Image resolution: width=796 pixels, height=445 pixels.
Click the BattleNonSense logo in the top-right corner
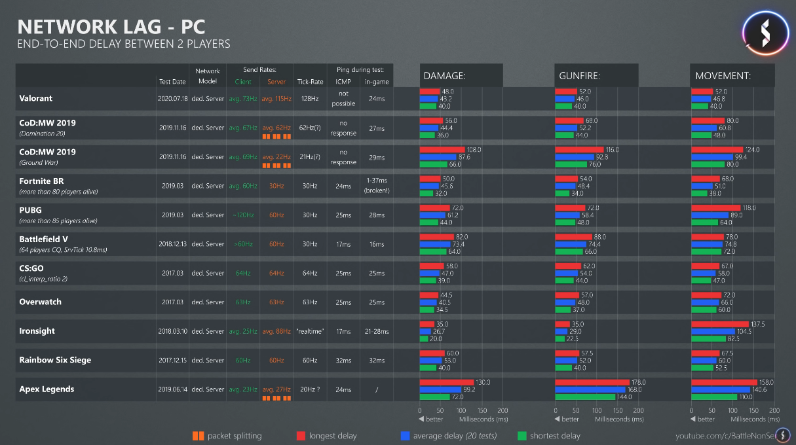coord(765,30)
